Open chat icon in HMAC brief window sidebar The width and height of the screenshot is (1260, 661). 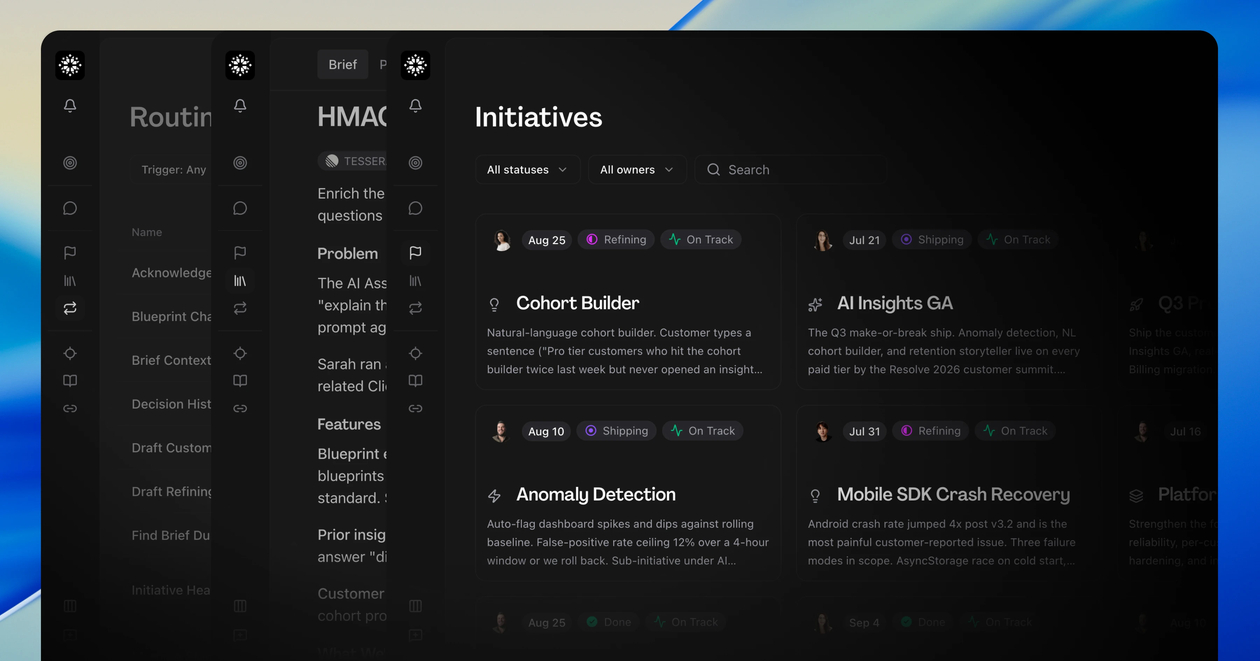[x=240, y=208]
